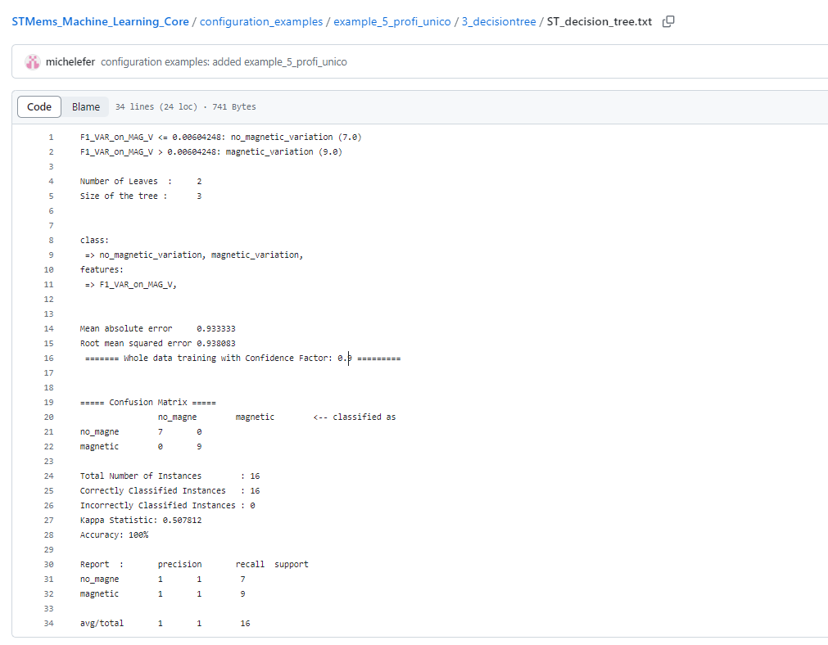This screenshot has height=645, width=828.
Task: Select line number 14 for Mean absolute error
Action: tap(49, 329)
